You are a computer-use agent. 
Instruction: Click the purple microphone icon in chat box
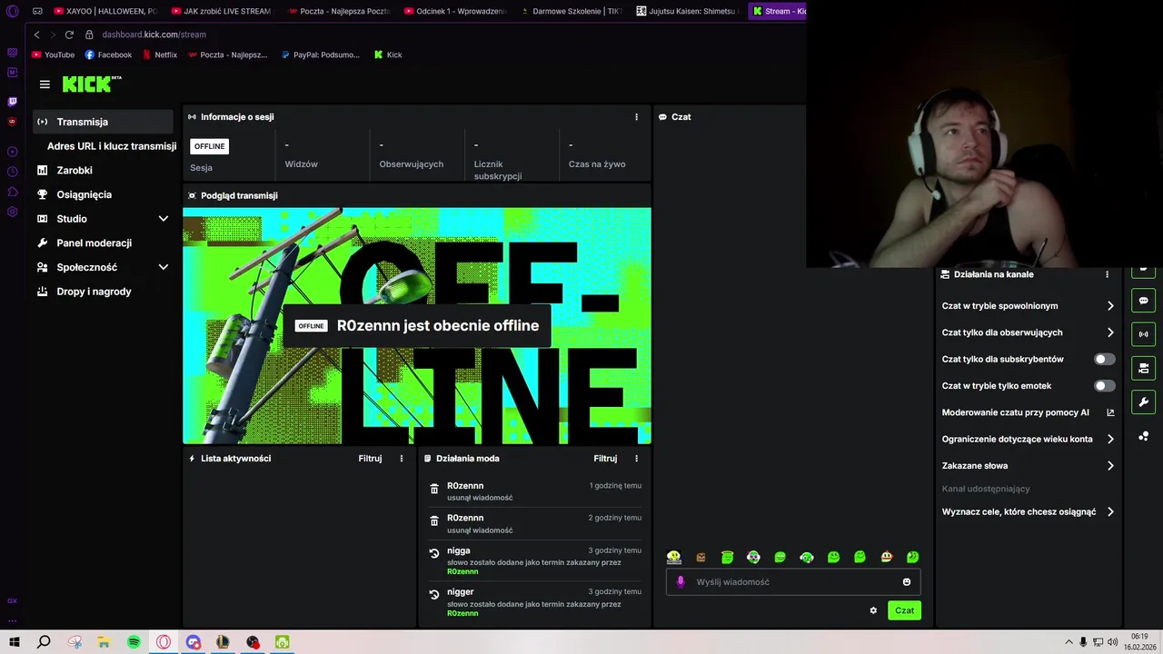681,581
